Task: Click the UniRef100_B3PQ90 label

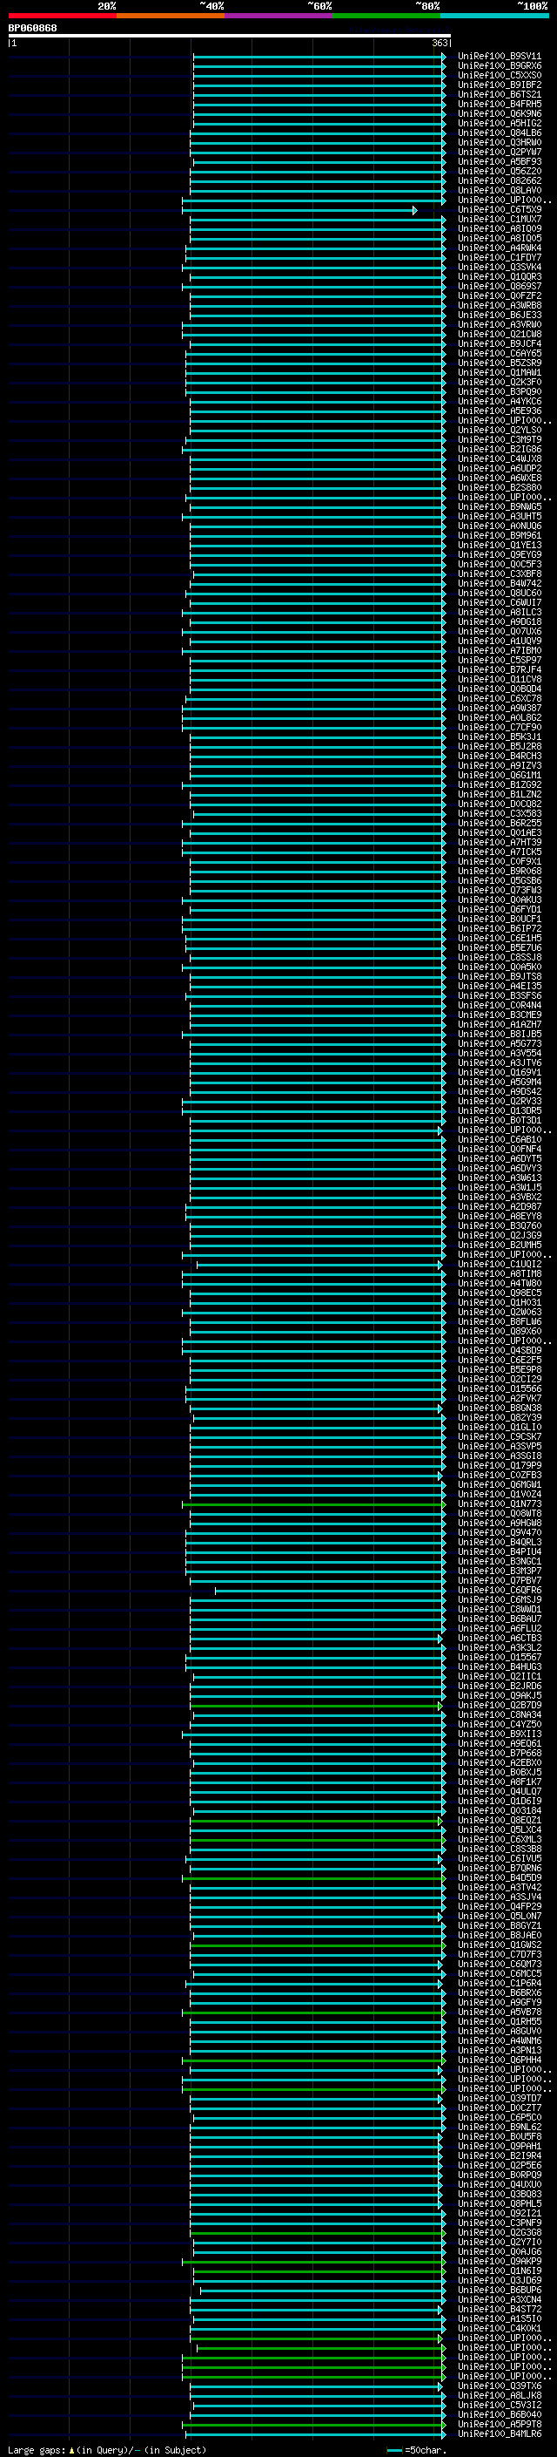Action: click(x=499, y=392)
